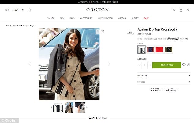Expand the Description section

164,76
